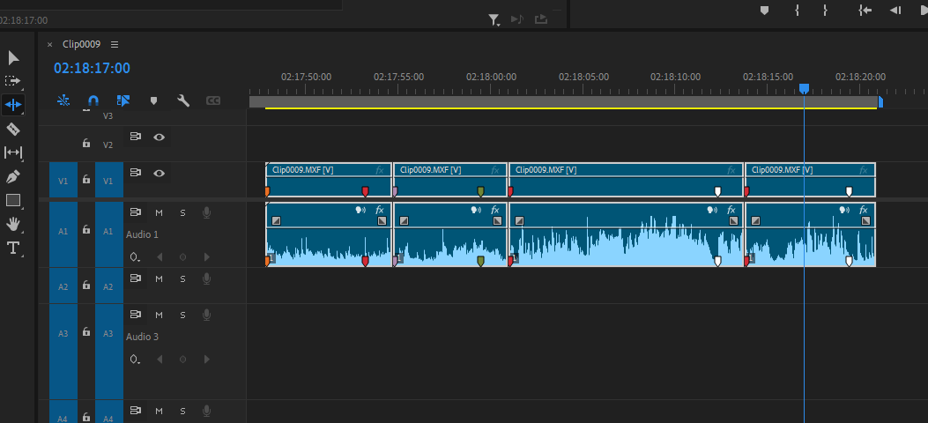Screen dimensions: 928x423
Task: Click V1 track targeting button
Action: 109,180
